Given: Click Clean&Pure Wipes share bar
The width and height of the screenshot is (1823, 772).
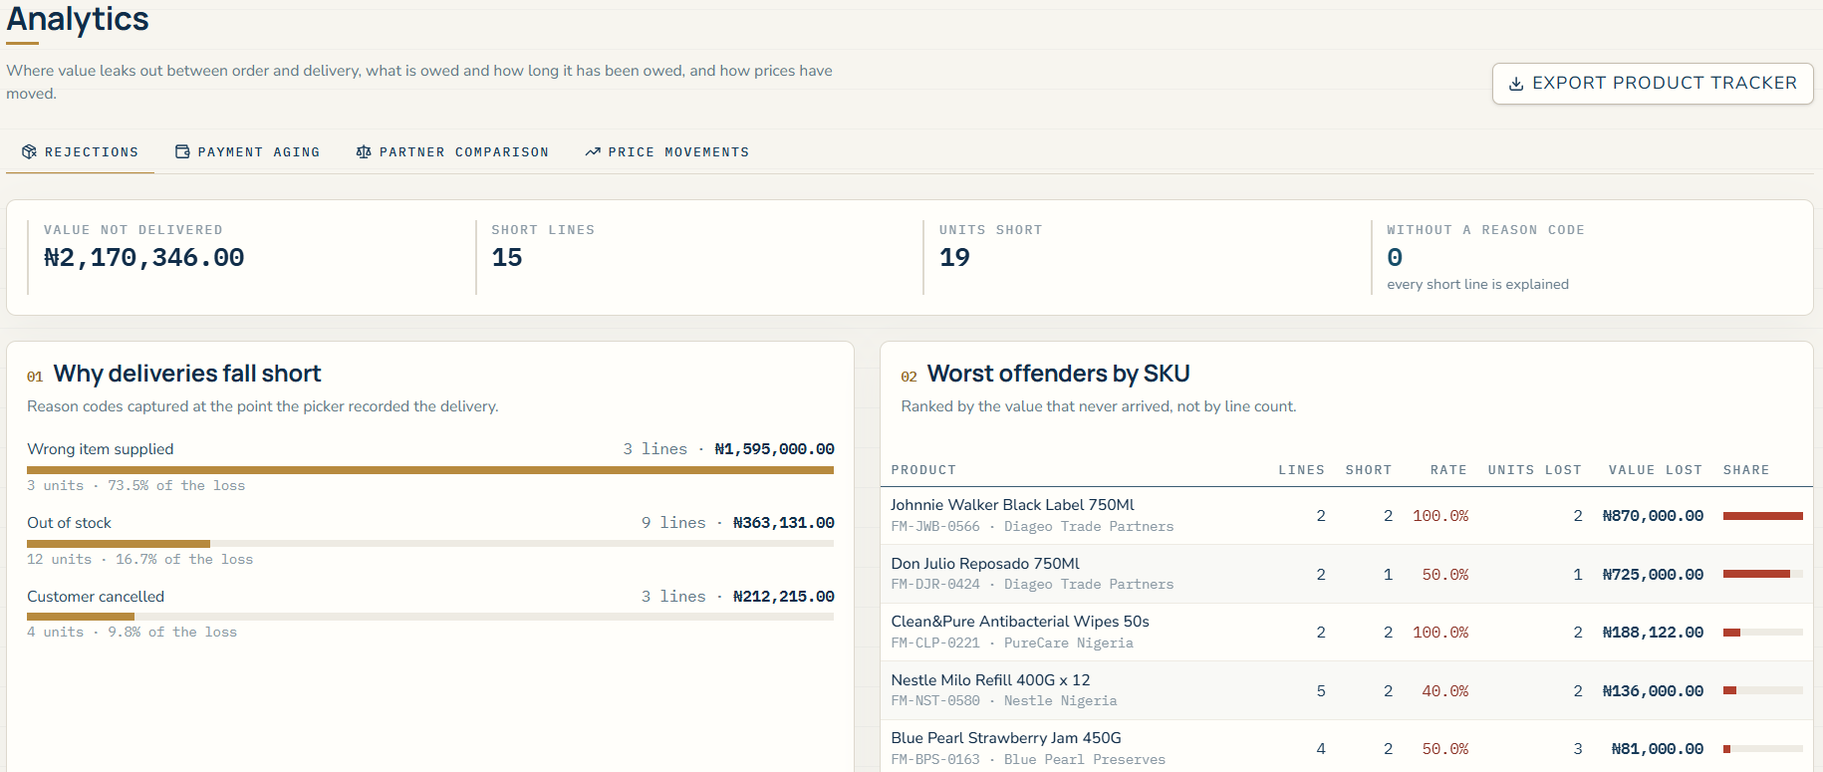Looking at the screenshot, I should [1762, 633].
